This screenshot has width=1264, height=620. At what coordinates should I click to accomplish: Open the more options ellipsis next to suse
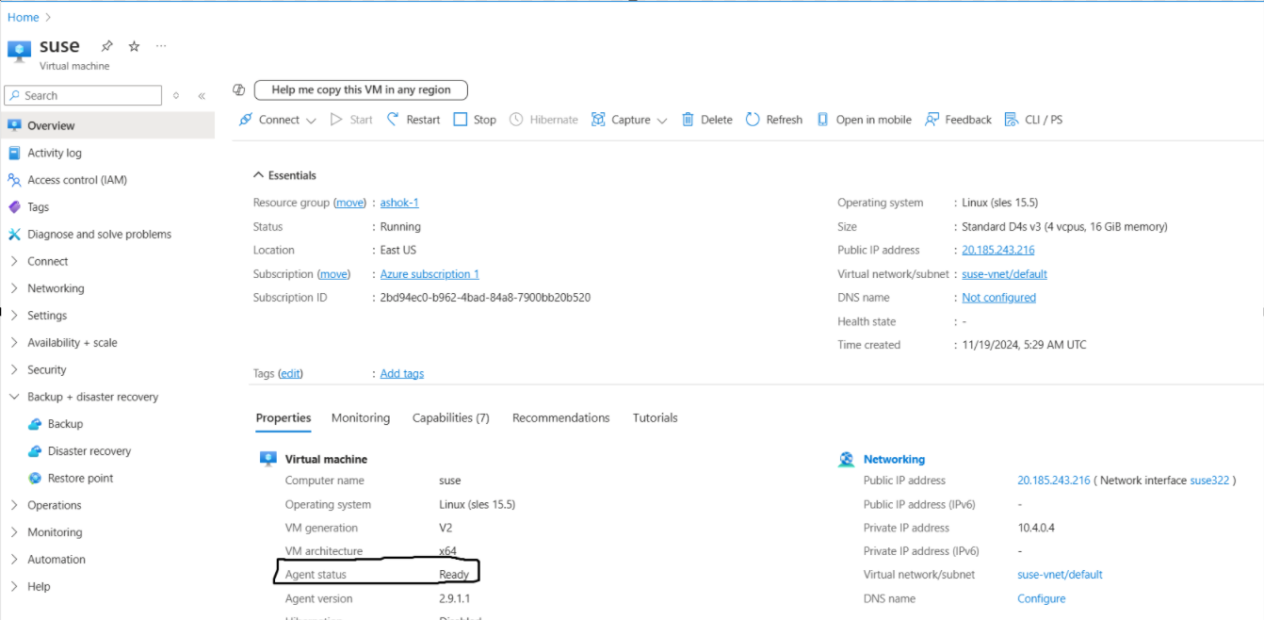click(x=161, y=46)
